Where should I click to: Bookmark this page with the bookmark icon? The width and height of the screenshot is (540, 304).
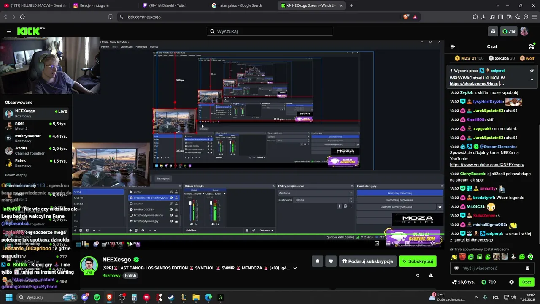[x=111, y=17]
